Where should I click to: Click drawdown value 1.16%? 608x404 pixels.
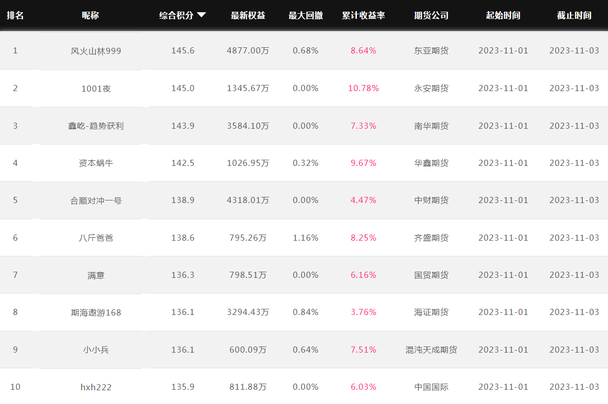(x=306, y=238)
